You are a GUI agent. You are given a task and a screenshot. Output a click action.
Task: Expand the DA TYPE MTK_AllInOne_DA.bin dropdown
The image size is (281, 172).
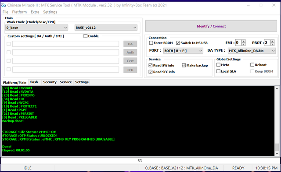click(x=252, y=51)
